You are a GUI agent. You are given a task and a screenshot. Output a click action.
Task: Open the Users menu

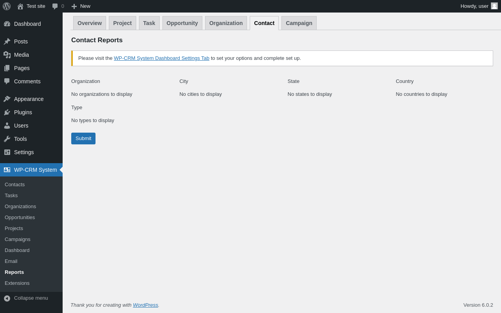coord(31,126)
